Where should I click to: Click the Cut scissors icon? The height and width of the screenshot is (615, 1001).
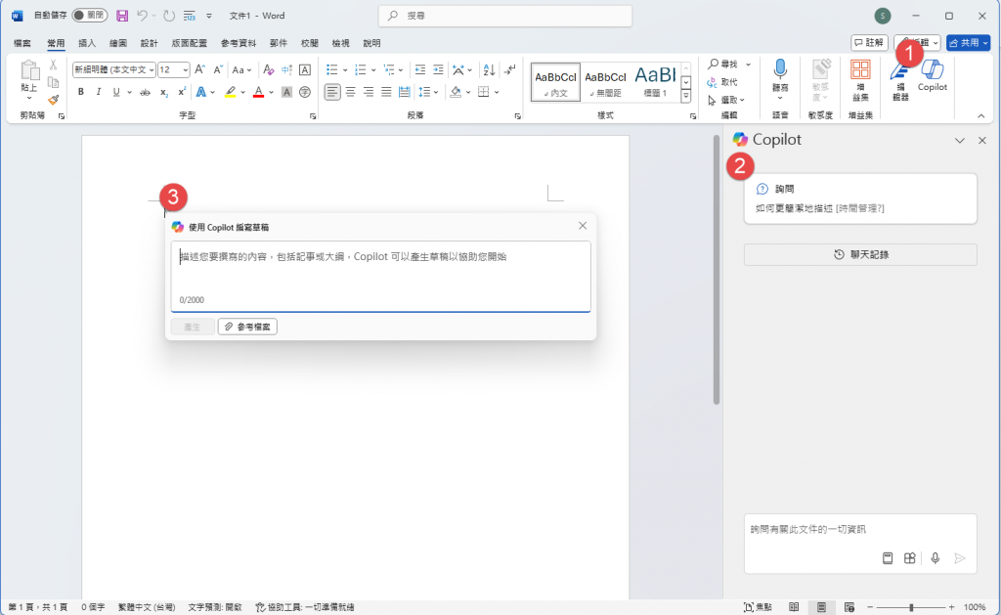[x=54, y=66]
